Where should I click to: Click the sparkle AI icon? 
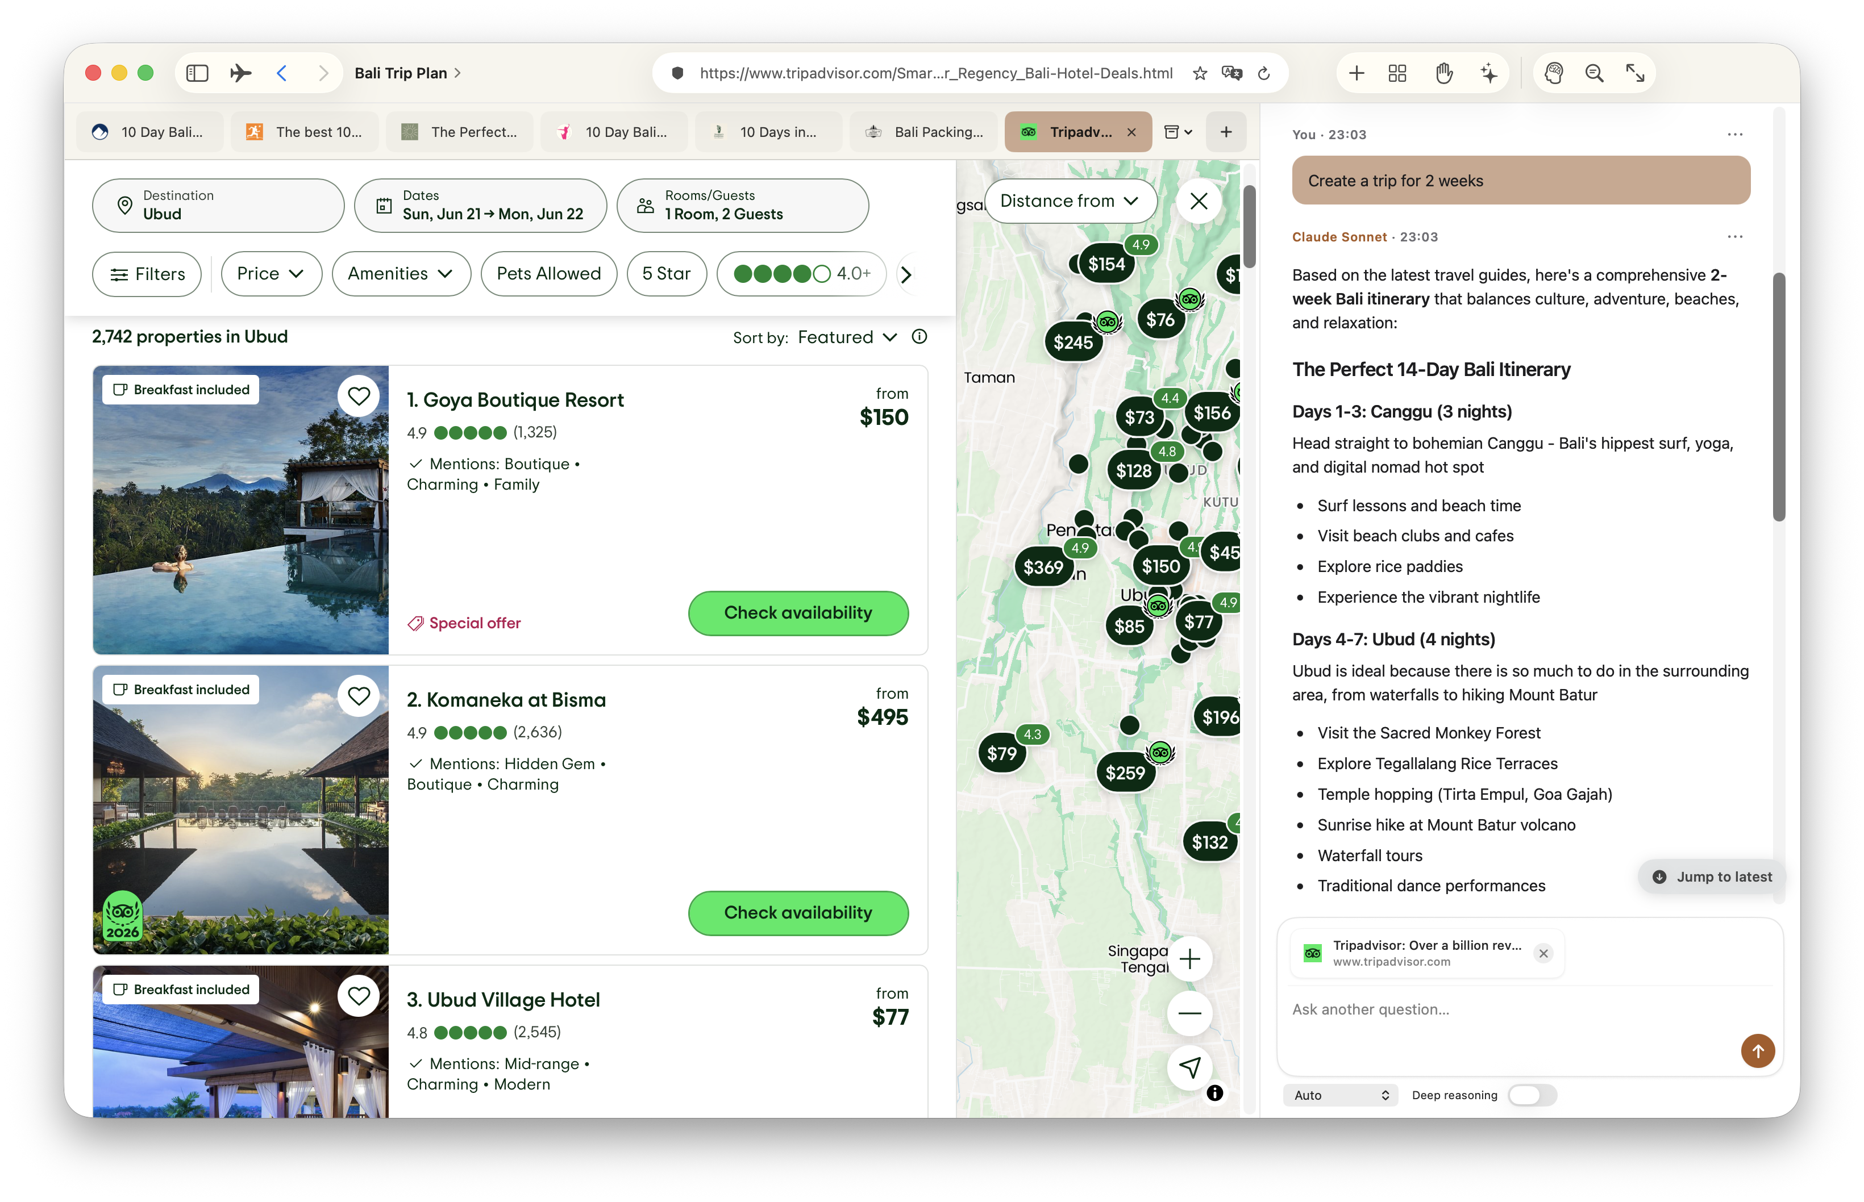click(1489, 73)
